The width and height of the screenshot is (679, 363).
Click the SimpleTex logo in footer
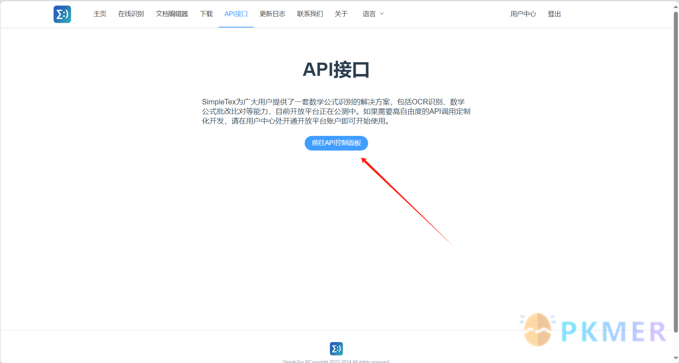[336, 349]
